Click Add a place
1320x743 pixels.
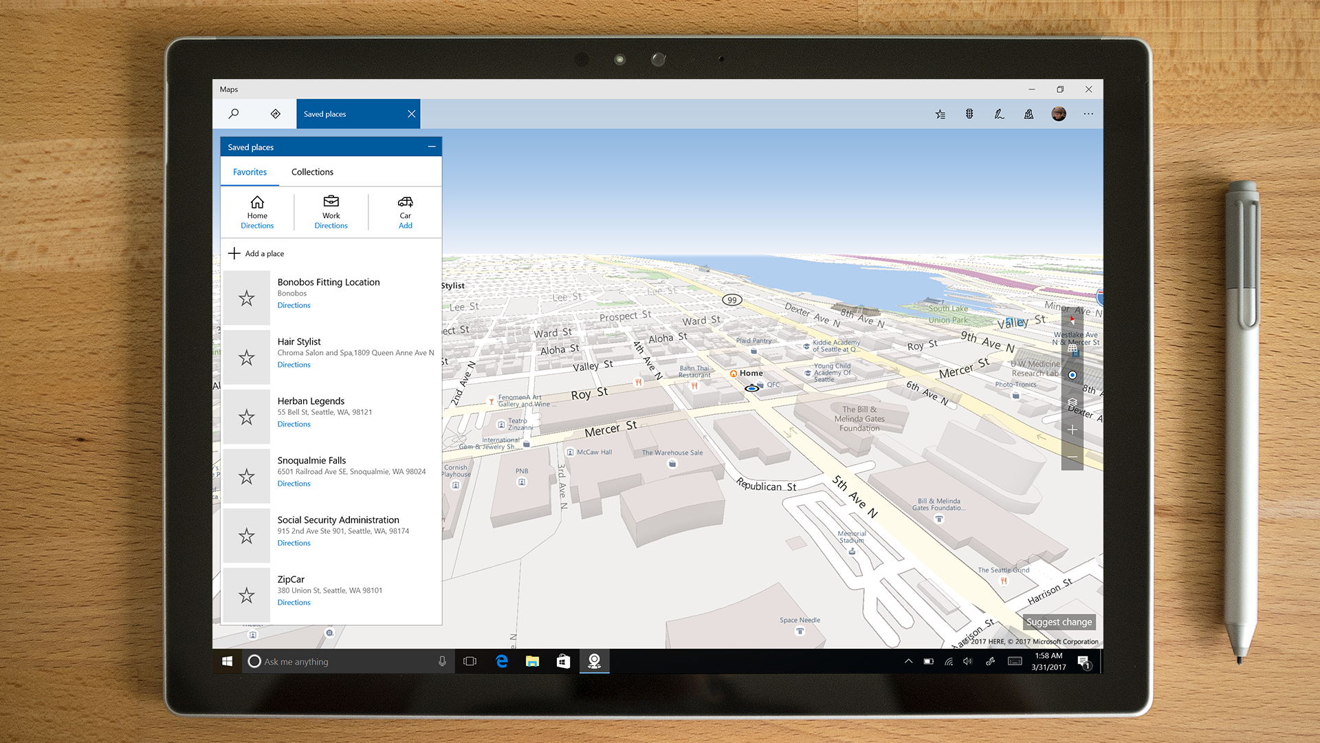click(256, 254)
